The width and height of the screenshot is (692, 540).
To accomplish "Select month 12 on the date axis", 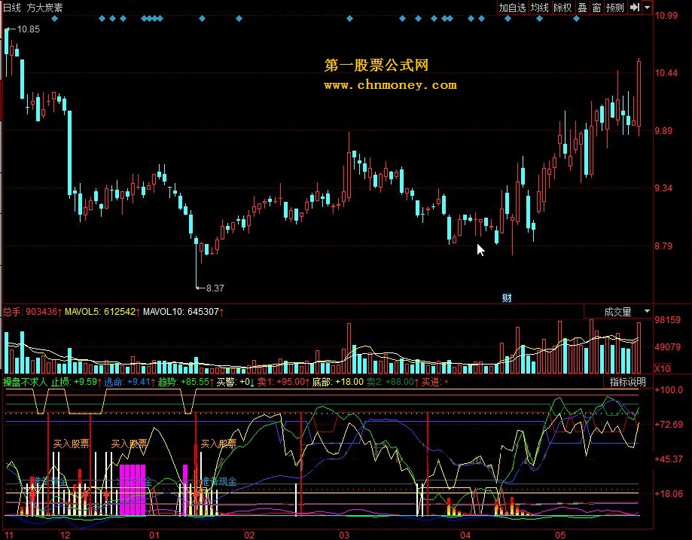I will pyautogui.click(x=65, y=535).
